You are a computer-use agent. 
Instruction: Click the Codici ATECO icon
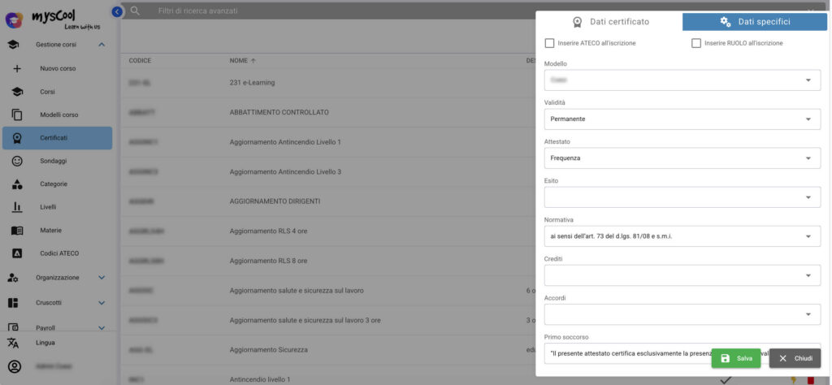(x=17, y=253)
